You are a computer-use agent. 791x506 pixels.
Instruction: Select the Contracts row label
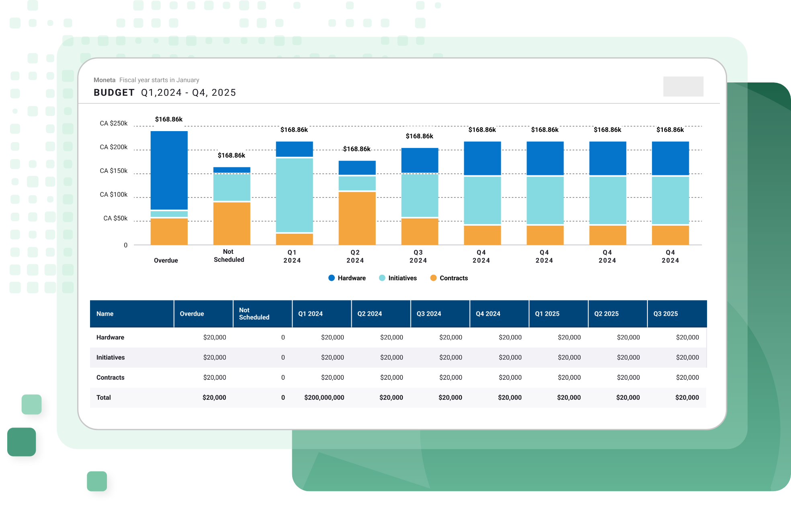(x=110, y=378)
